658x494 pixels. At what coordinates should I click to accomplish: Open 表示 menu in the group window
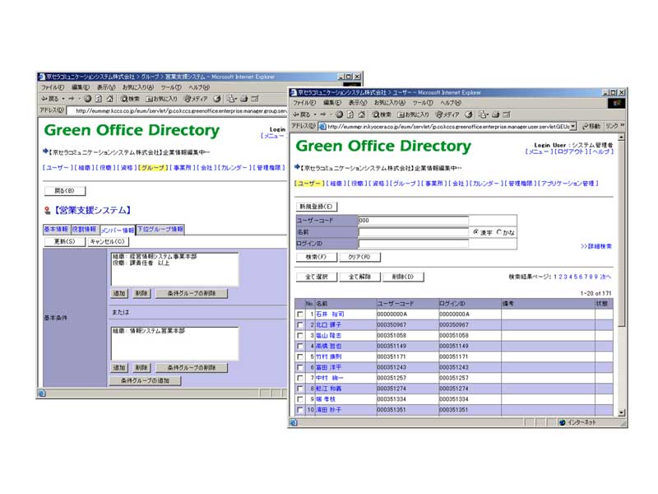[106, 87]
